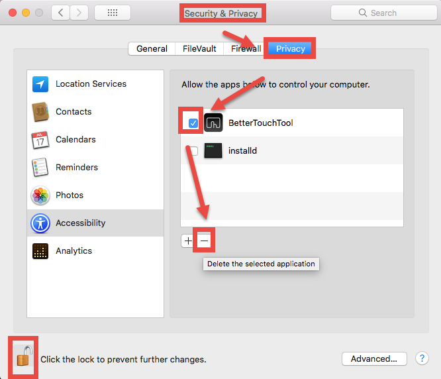441x379 pixels.
Task: Click the BetterTouchTool app icon
Action: (213, 123)
